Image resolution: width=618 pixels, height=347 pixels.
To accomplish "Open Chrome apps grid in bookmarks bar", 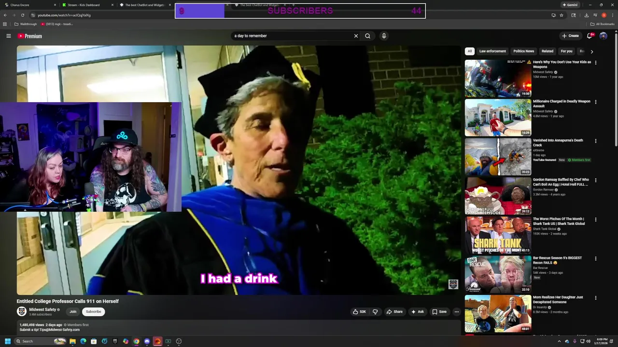I will (x=5, y=24).
